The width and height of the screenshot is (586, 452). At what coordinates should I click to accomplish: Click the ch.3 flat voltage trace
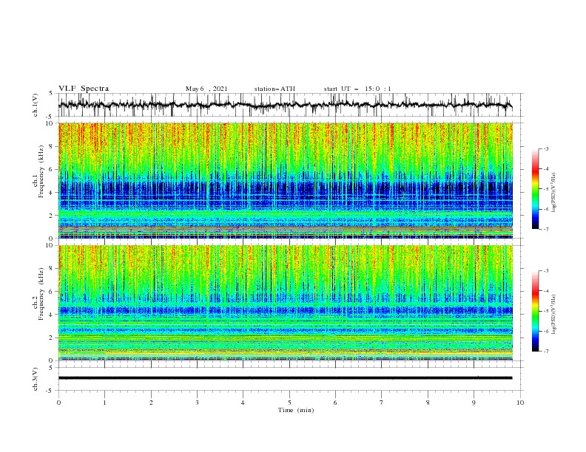point(285,378)
